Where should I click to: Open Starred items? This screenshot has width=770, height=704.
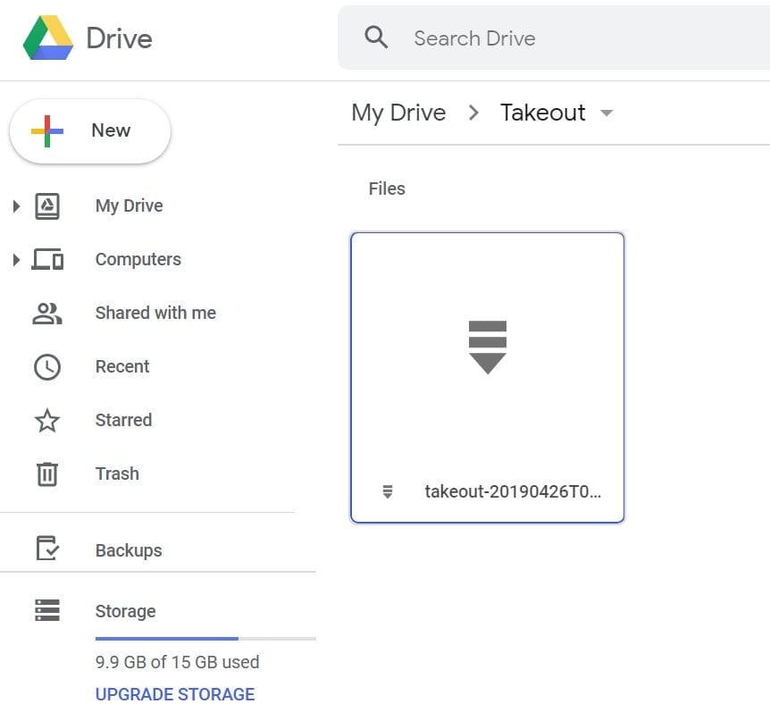coord(124,420)
